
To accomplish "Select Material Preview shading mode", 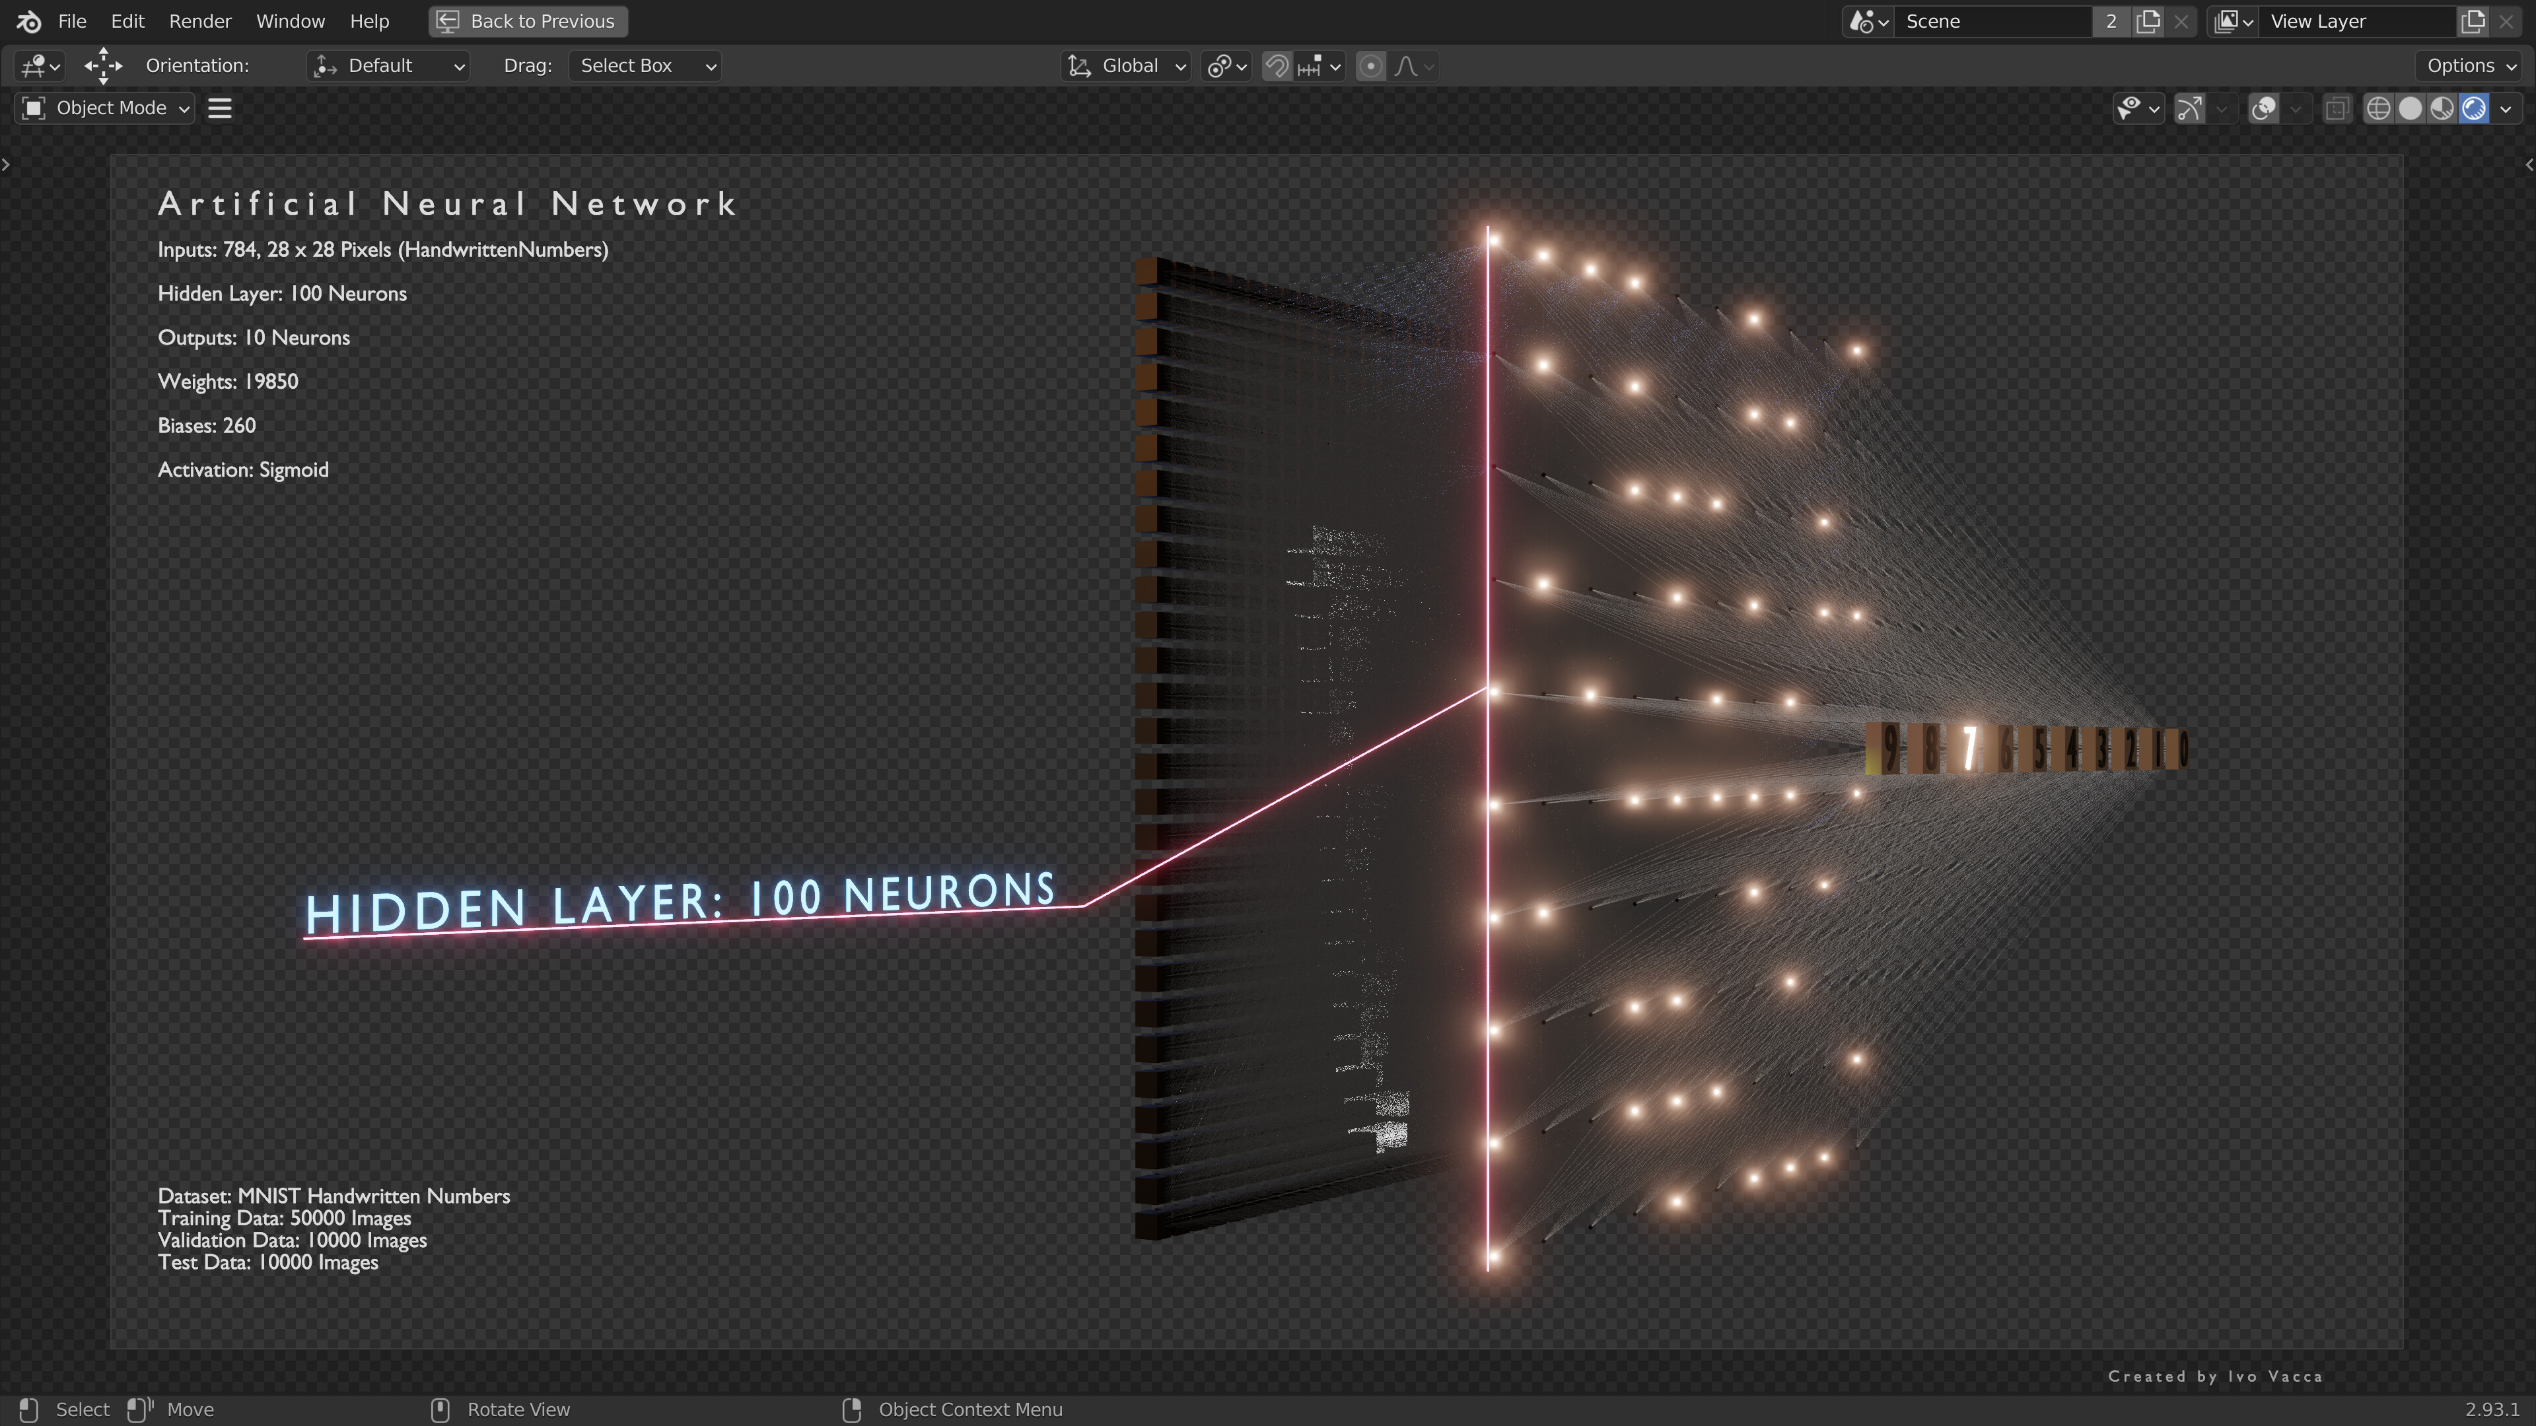I will pyautogui.click(x=2440, y=108).
